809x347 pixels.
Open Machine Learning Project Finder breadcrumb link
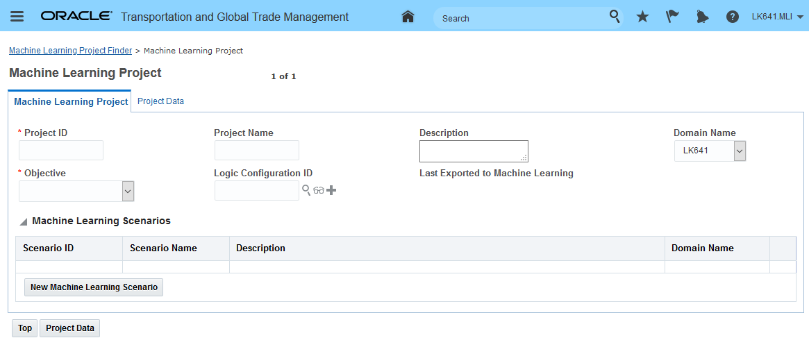70,51
